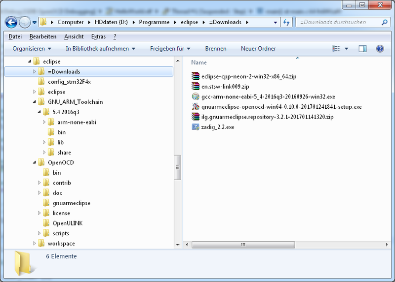Click the Back navigation arrow button
This screenshot has width=395, height=282.
tap(11, 22)
